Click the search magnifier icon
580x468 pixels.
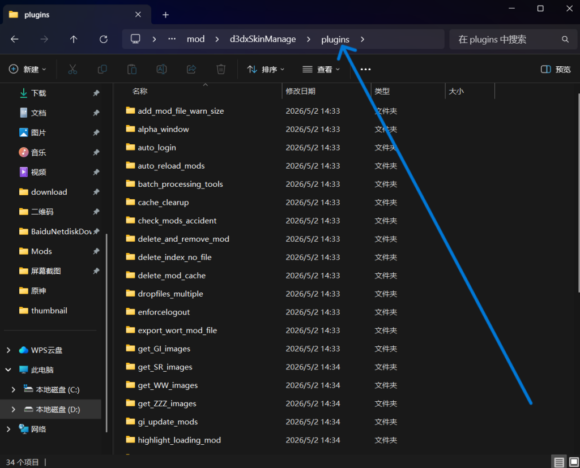(x=565, y=39)
